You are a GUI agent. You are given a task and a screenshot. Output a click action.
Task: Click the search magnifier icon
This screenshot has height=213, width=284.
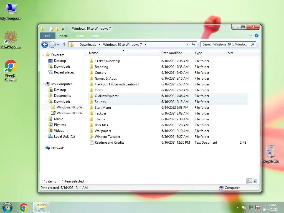tap(252, 44)
